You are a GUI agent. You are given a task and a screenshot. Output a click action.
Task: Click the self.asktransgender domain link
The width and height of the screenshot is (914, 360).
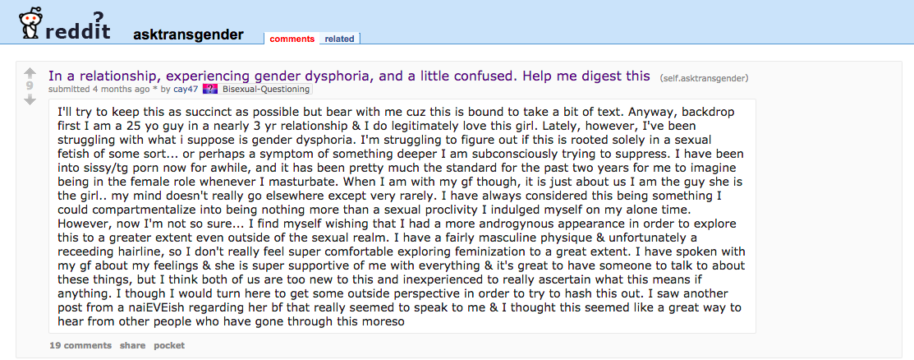[x=704, y=78]
